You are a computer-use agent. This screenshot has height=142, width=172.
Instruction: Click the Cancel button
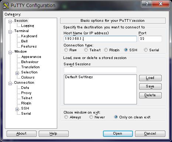150,134
